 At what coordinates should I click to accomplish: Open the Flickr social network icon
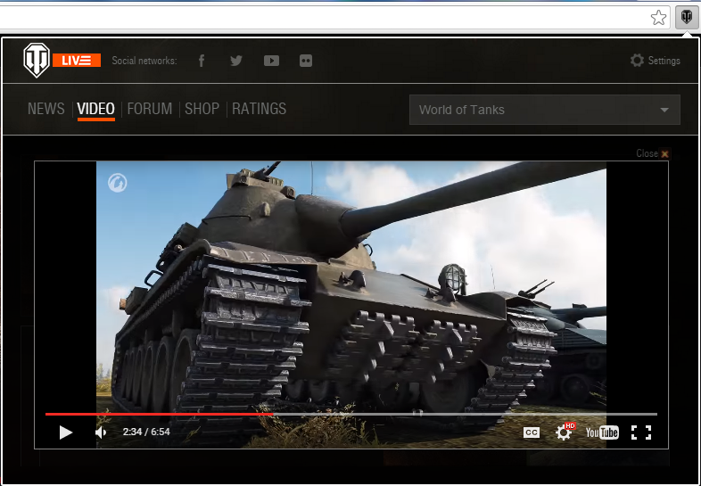point(306,61)
